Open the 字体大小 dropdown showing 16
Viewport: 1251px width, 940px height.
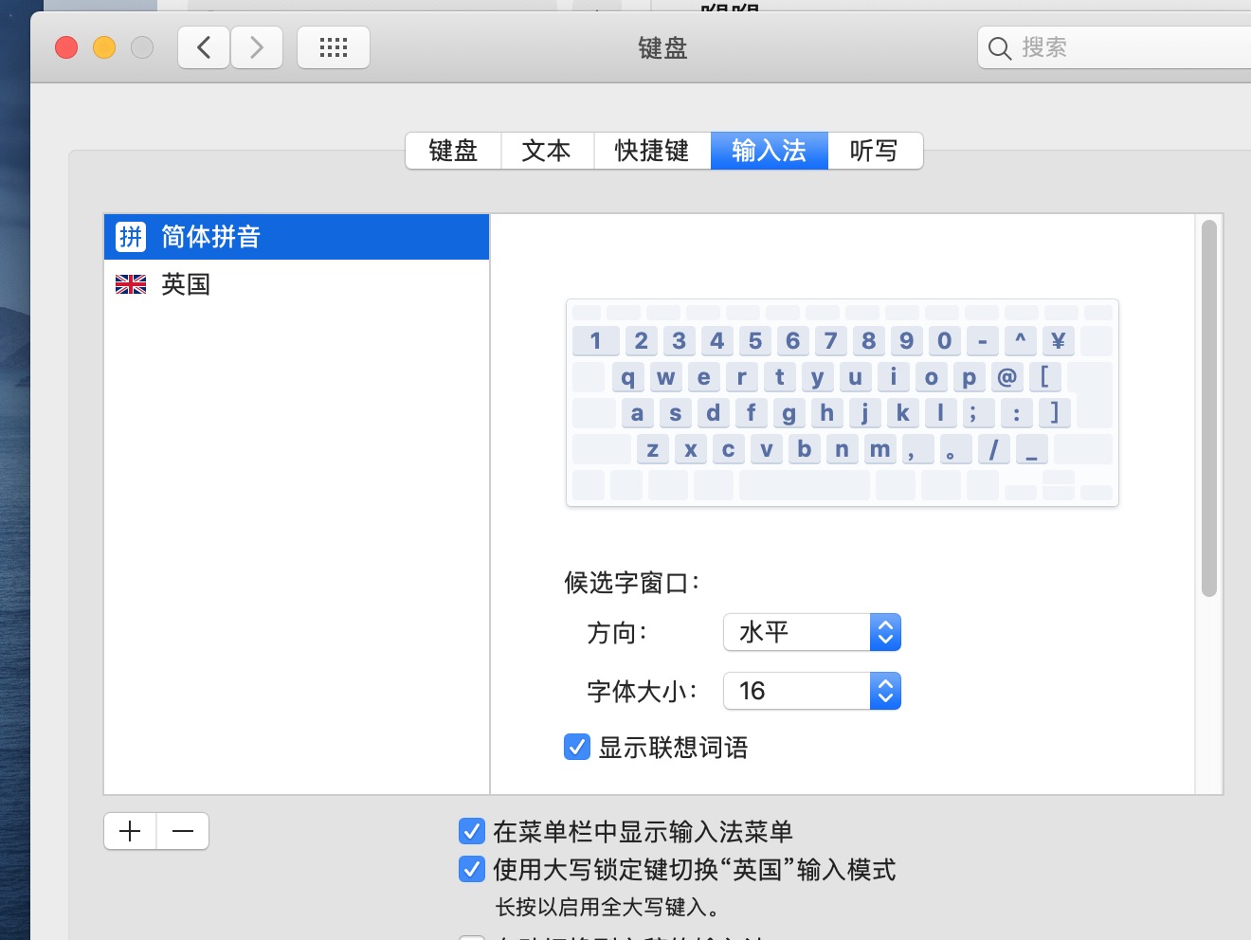[811, 691]
